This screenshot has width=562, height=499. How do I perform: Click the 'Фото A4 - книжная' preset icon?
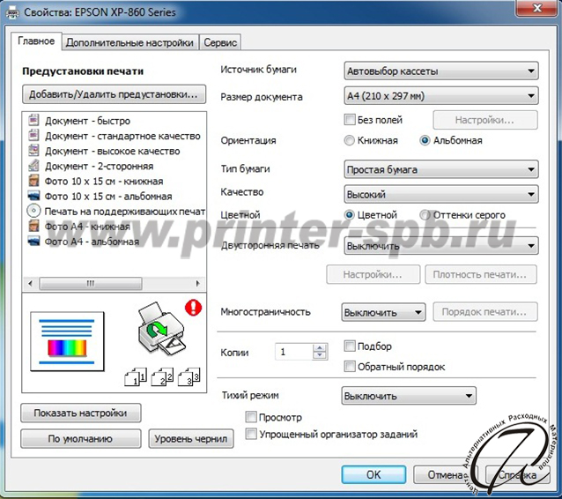click(33, 226)
